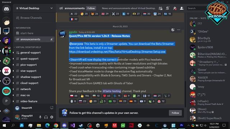
Task: Click Follow button next to announcements title
Action: click(x=91, y=8)
